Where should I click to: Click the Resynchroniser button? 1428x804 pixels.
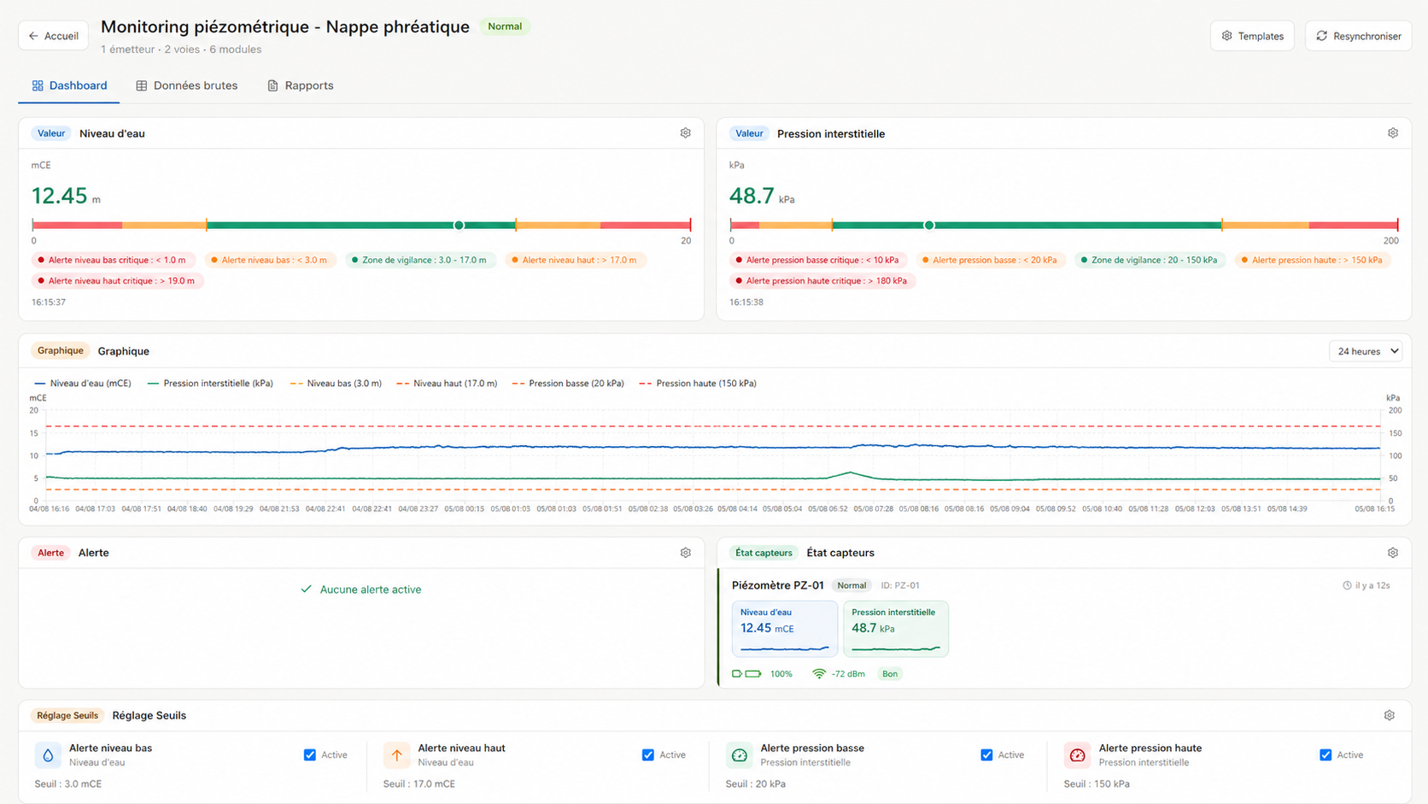pyautogui.click(x=1358, y=36)
